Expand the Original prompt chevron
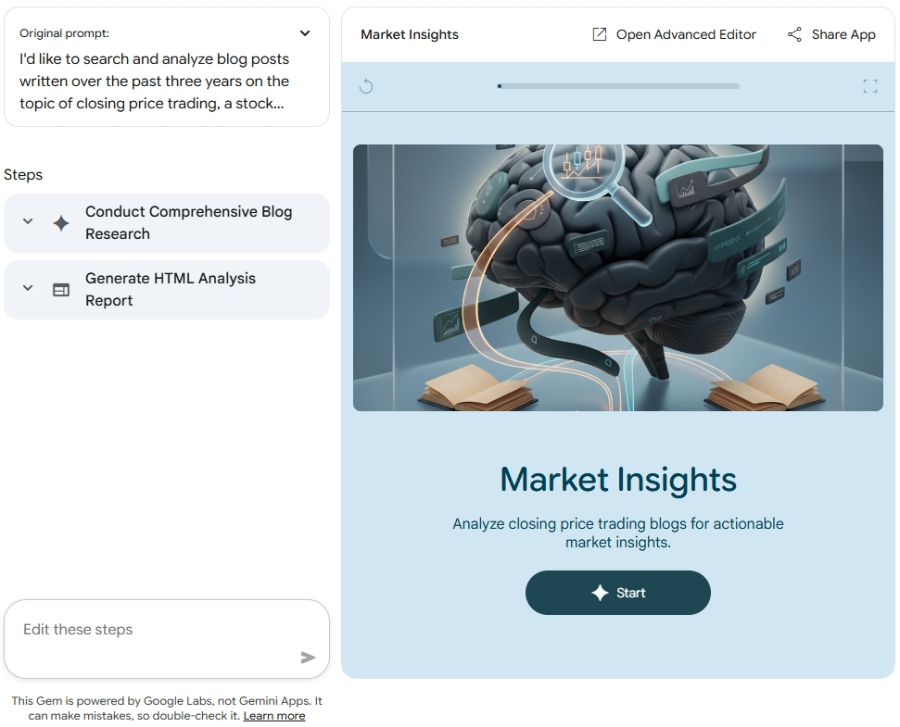The image size is (900, 727). (x=305, y=33)
